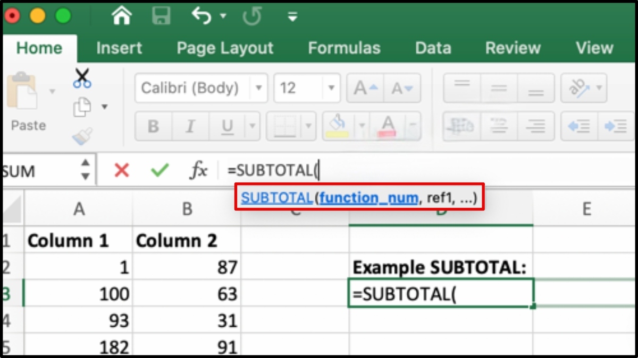Toggle Underline formatting

228,126
